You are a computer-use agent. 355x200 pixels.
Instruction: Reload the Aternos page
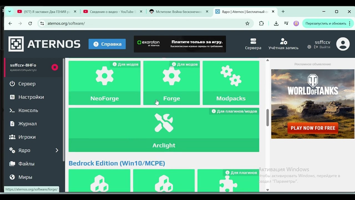pyautogui.click(x=30, y=24)
